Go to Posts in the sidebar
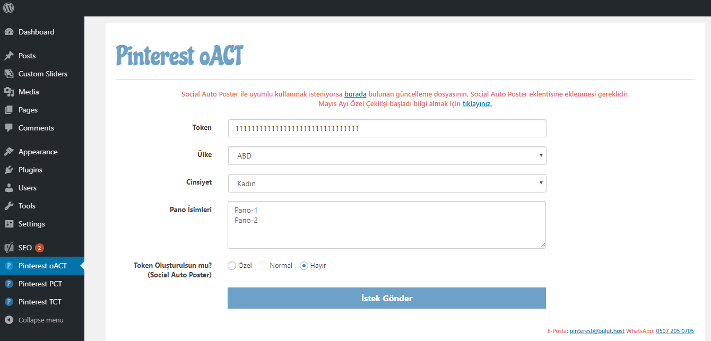 click(42, 56)
